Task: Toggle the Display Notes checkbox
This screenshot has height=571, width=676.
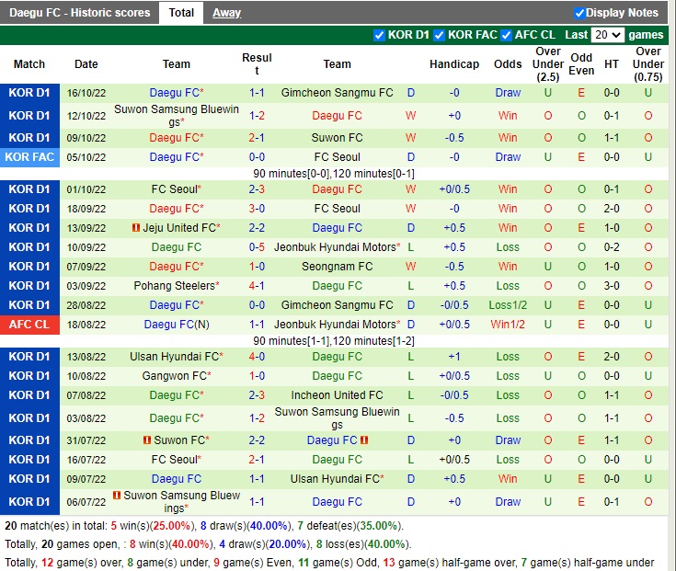Action: [x=579, y=13]
